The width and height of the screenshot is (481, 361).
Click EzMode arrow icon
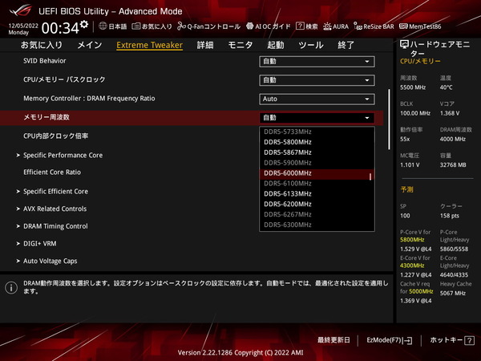408,340
